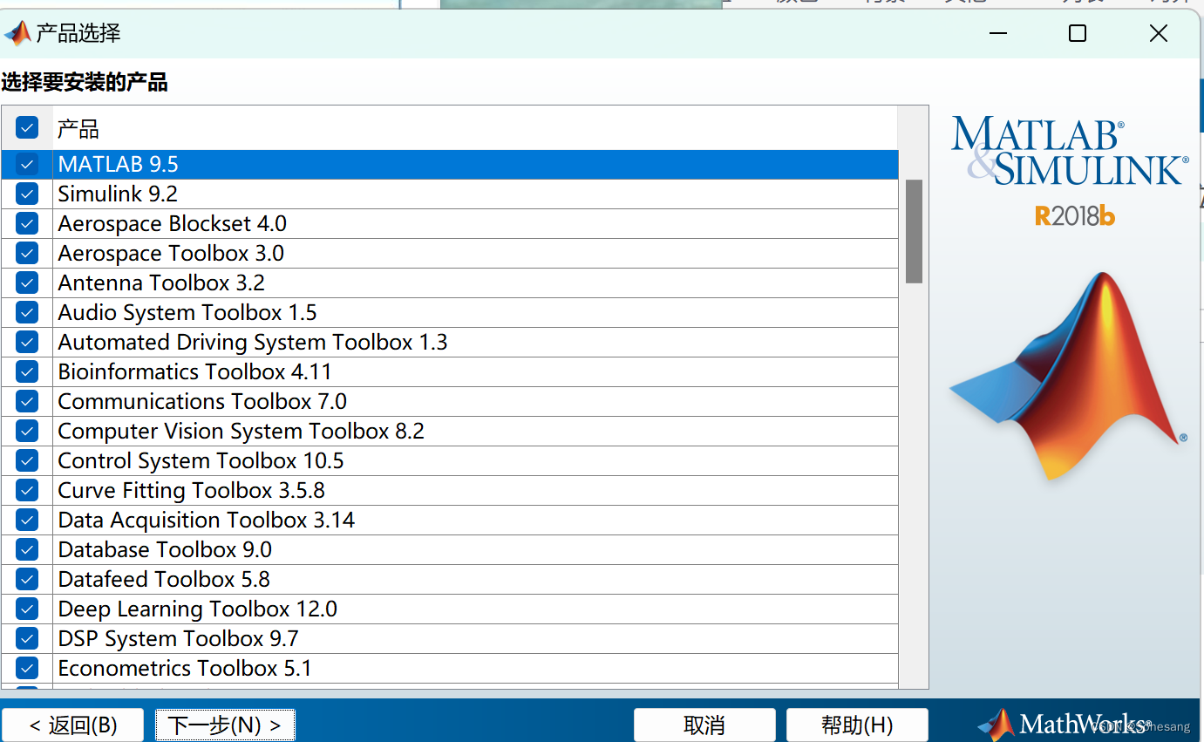Toggle DSP System Toolbox 9.7 checkbox
1204x742 pixels.
pyautogui.click(x=27, y=638)
